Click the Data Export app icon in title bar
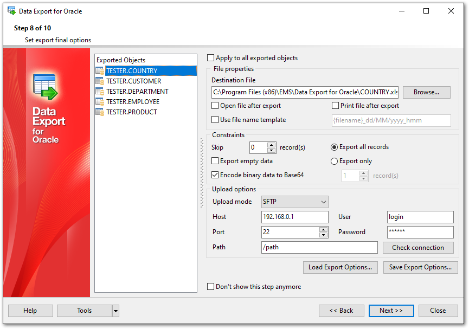This screenshot has height=329, width=469. pos(11,11)
